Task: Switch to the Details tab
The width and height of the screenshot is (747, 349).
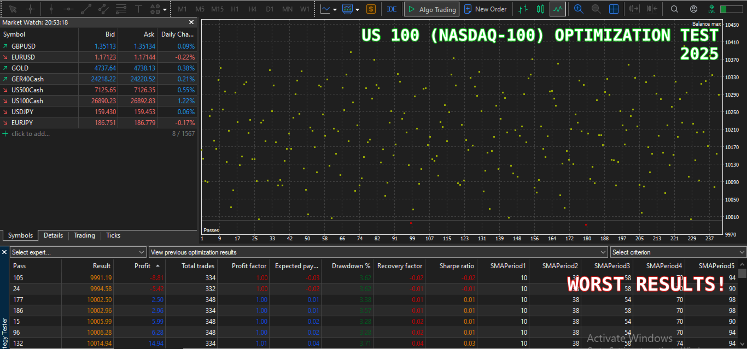Action: (53, 235)
